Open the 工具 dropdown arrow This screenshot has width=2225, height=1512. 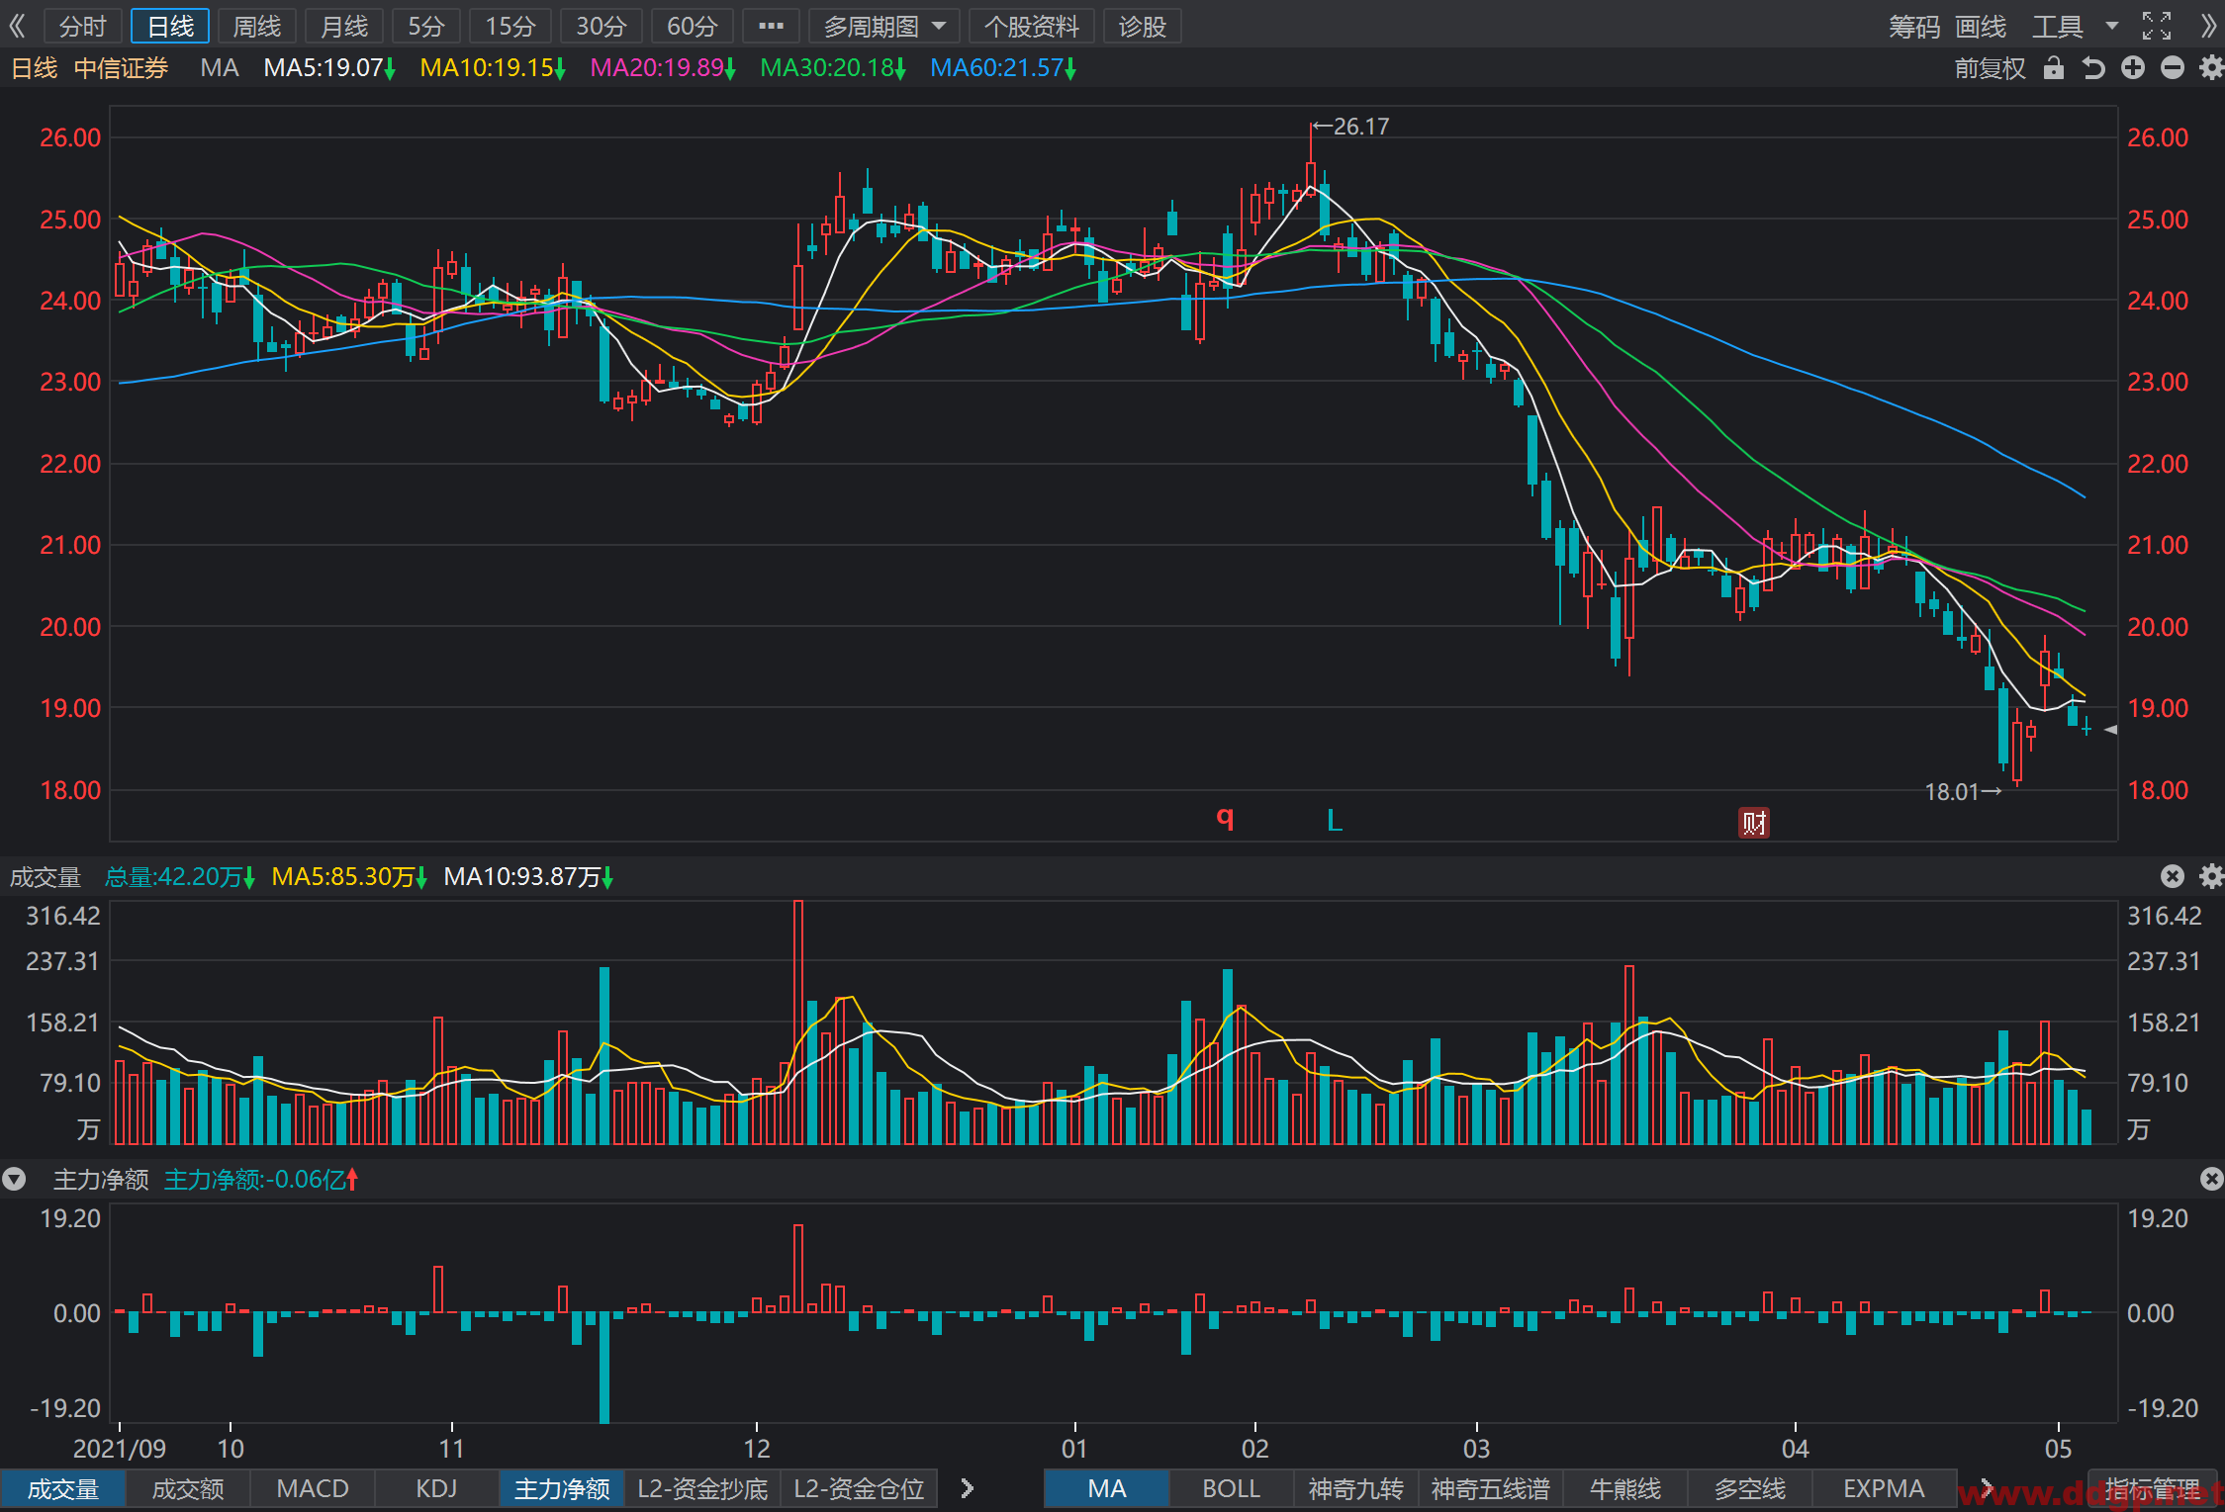click(2112, 26)
